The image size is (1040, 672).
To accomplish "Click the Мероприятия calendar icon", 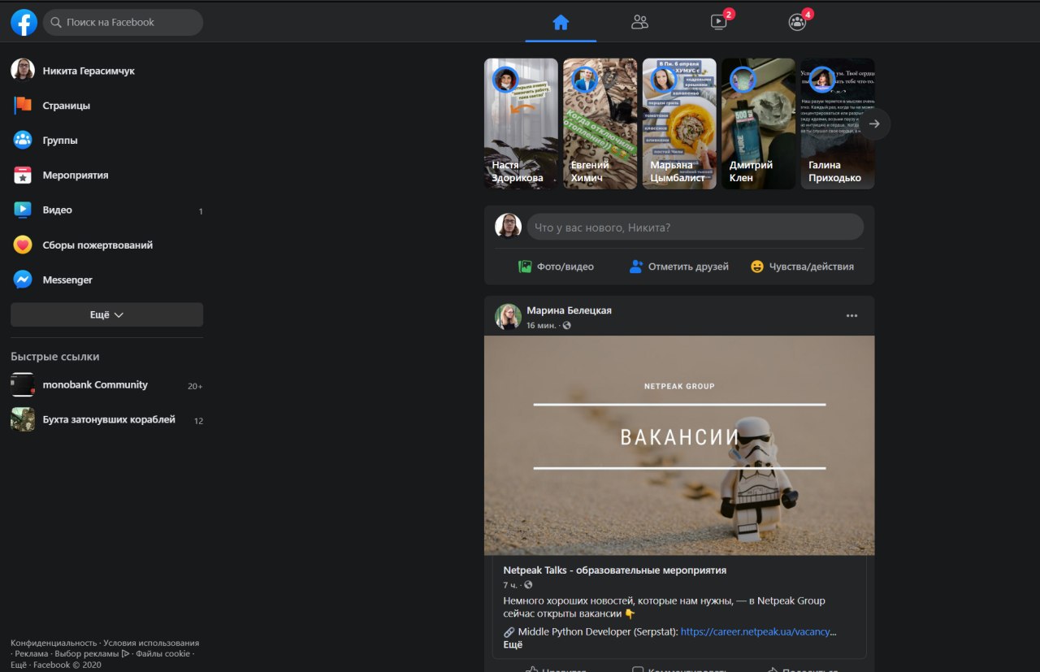I will pos(23,175).
